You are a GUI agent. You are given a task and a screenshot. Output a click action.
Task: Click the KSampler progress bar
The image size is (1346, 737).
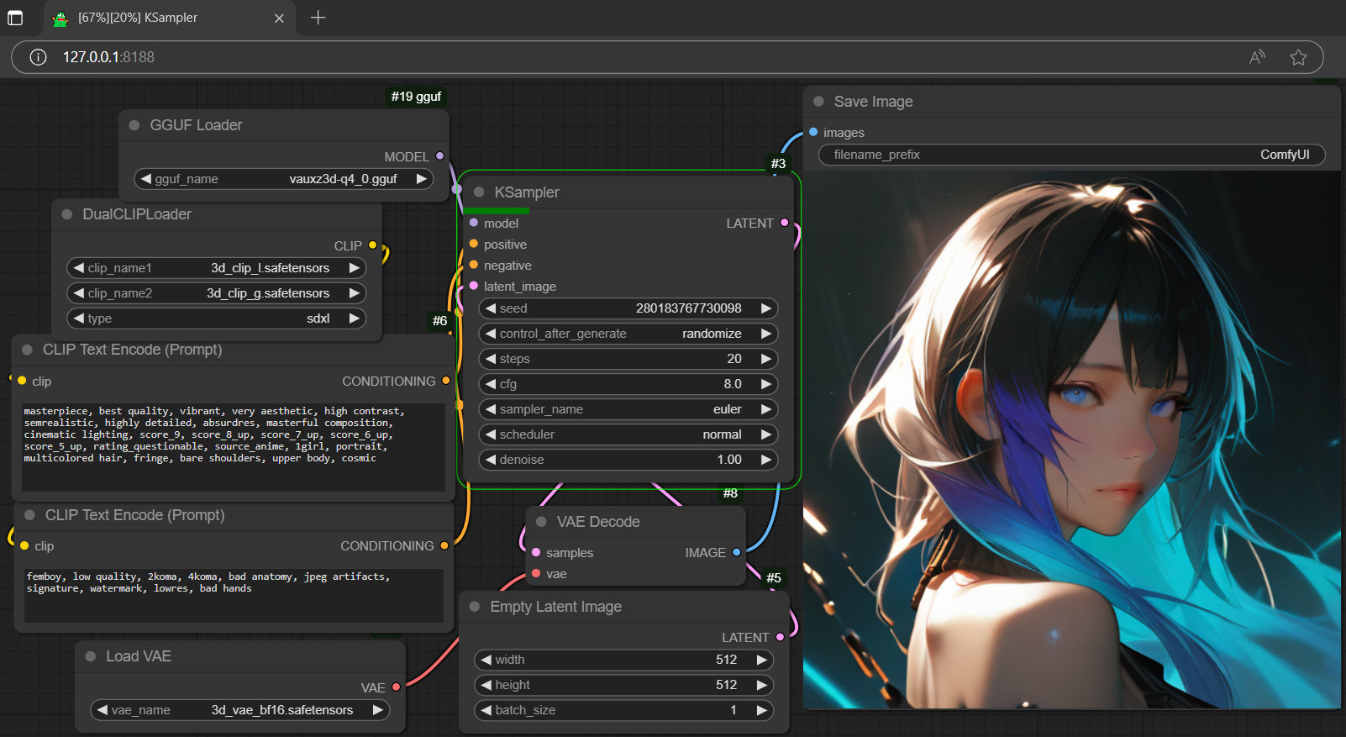coord(496,210)
